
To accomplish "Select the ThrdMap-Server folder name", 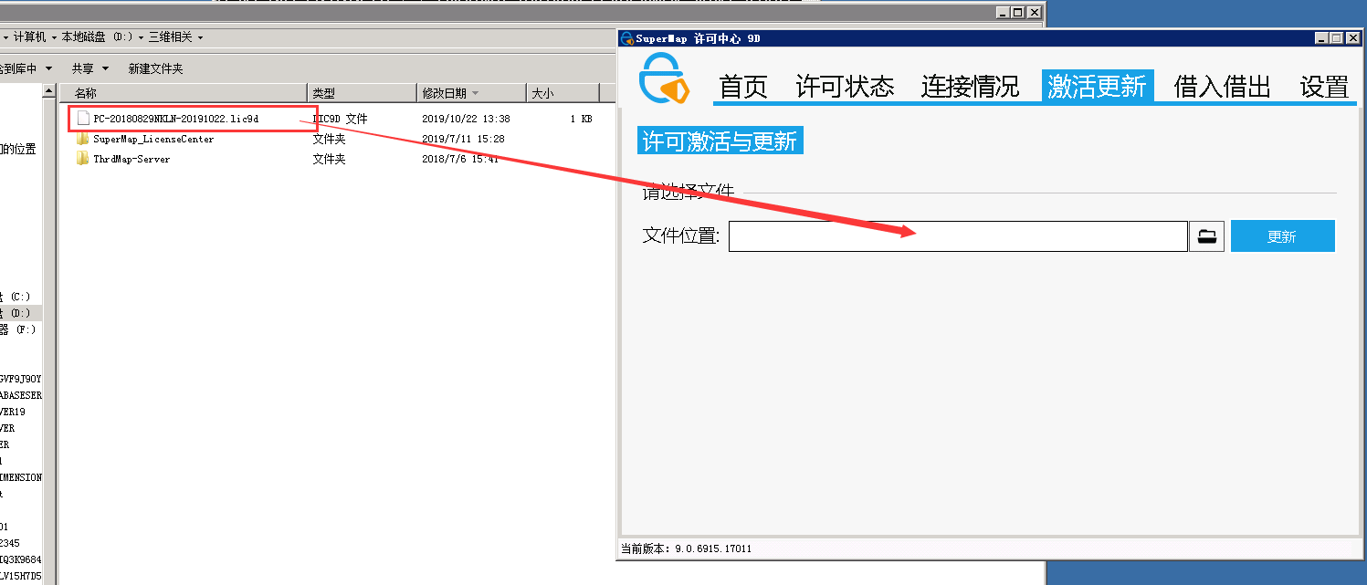I will (x=131, y=159).
